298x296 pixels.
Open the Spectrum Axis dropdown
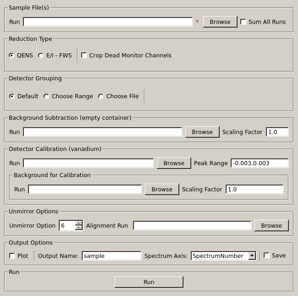tap(252, 256)
